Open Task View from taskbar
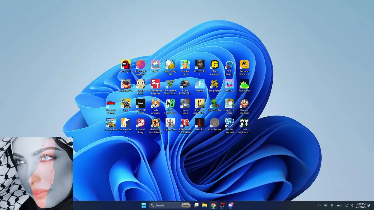374x210 pixels. pos(196,205)
